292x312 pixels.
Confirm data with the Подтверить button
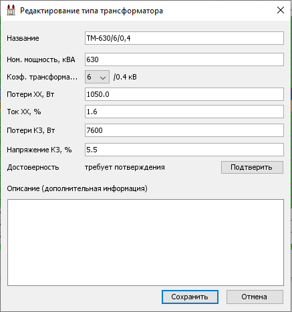point(252,167)
